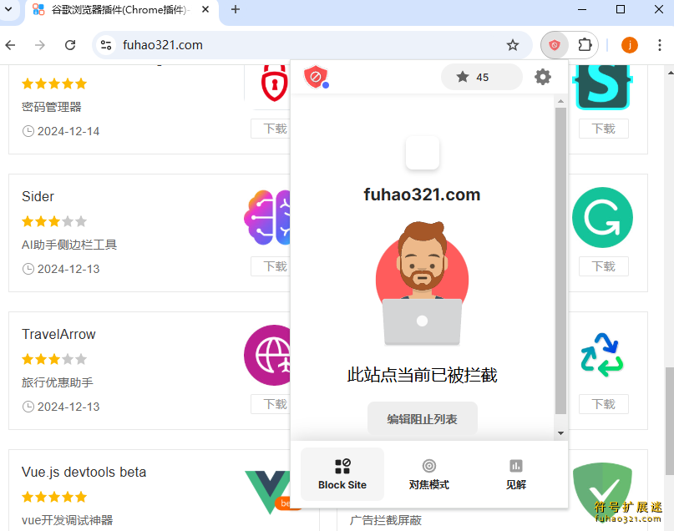
Task: Open BlockSite settings gear
Action: [x=543, y=77]
